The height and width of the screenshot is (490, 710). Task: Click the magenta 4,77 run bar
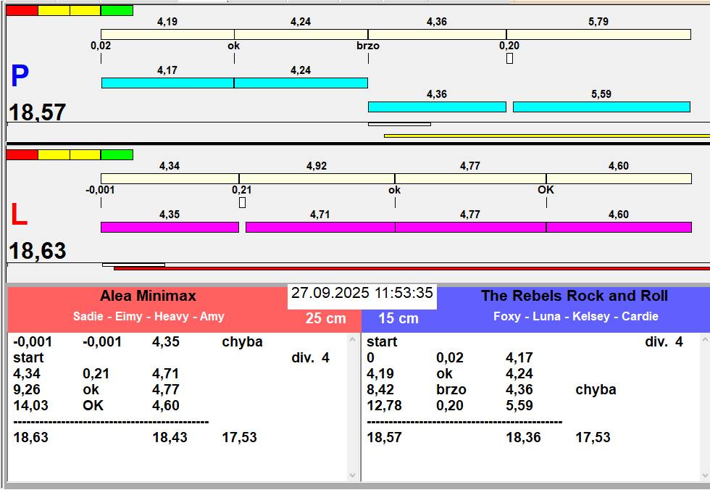(470, 227)
